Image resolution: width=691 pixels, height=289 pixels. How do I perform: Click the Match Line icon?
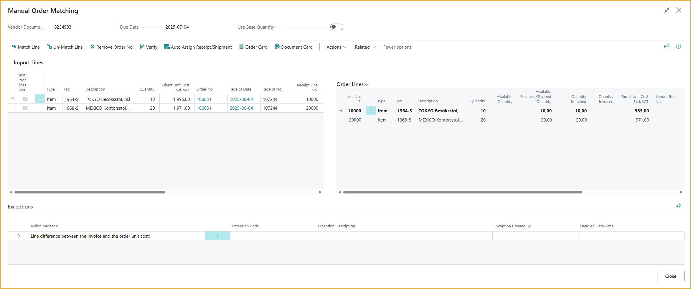(14, 47)
